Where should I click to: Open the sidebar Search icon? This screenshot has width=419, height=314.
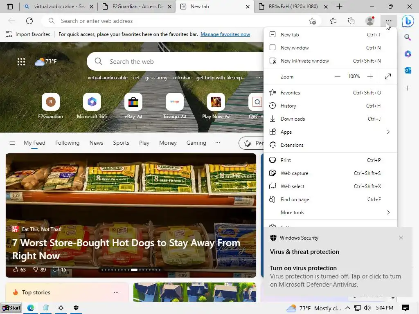(408, 37)
